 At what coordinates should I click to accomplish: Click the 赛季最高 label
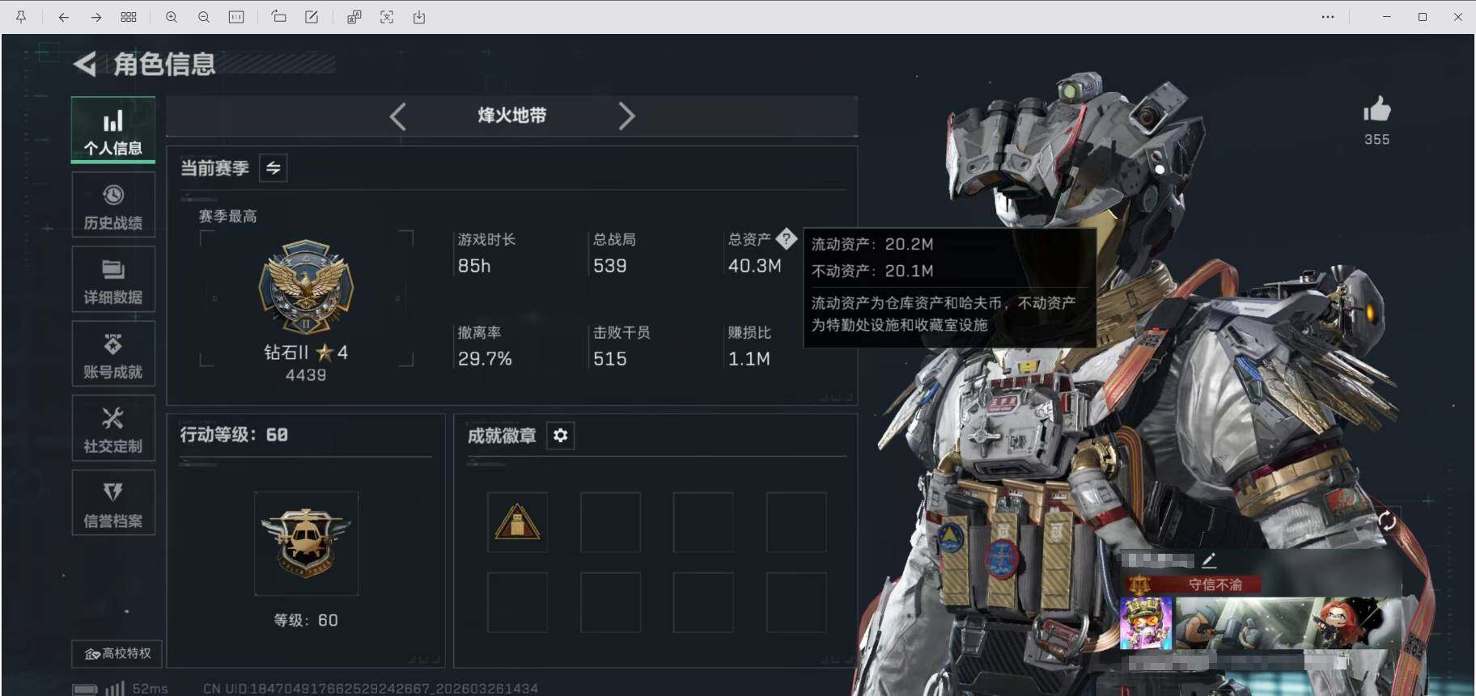pyautogui.click(x=227, y=216)
